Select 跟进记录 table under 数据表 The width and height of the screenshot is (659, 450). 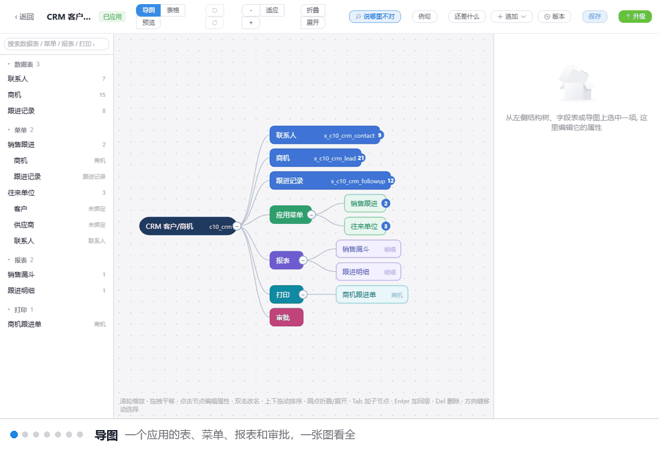(x=56, y=111)
